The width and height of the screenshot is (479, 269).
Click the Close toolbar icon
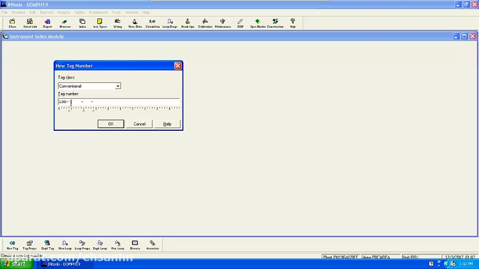pos(12,23)
